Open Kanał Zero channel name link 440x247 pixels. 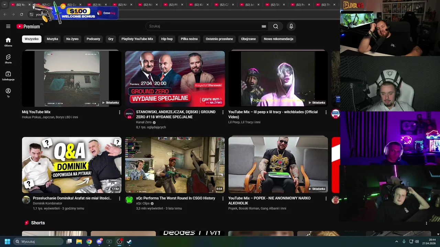pyautogui.click(x=144, y=122)
